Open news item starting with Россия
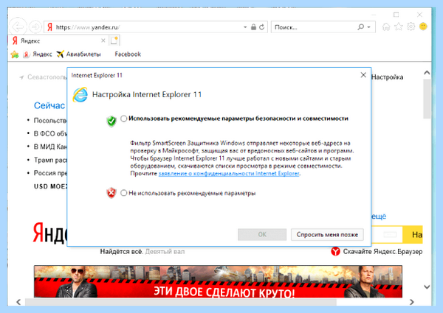Image resolution: width=443 pixels, height=313 pixels. tap(50, 173)
